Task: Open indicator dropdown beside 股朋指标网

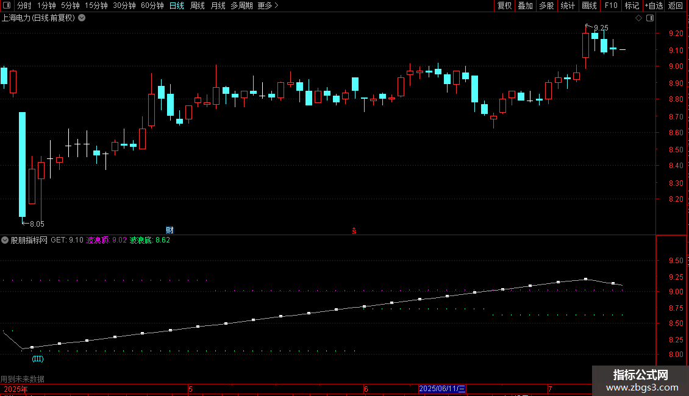Action: point(5,240)
